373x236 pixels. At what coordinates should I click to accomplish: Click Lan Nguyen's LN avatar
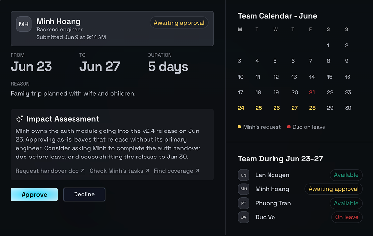[243, 175]
